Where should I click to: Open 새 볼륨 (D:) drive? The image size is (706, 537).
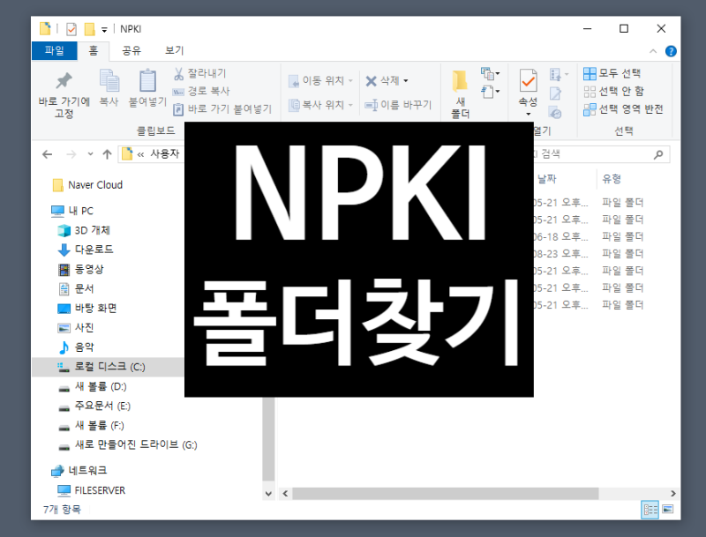[93, 387]
